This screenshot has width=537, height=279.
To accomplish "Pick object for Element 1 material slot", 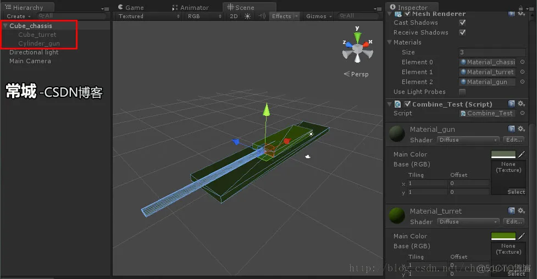I will click(522, 72).
